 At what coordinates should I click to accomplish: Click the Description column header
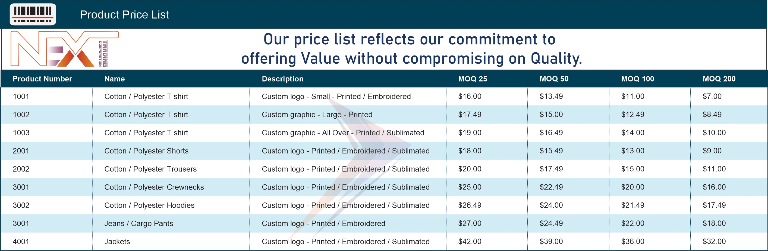coord(283,79)
